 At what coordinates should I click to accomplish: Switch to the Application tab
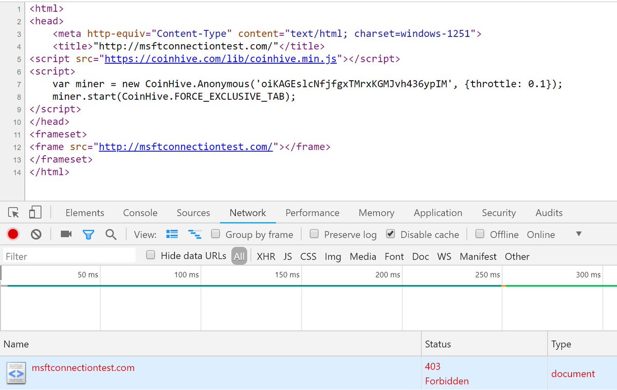438,213
